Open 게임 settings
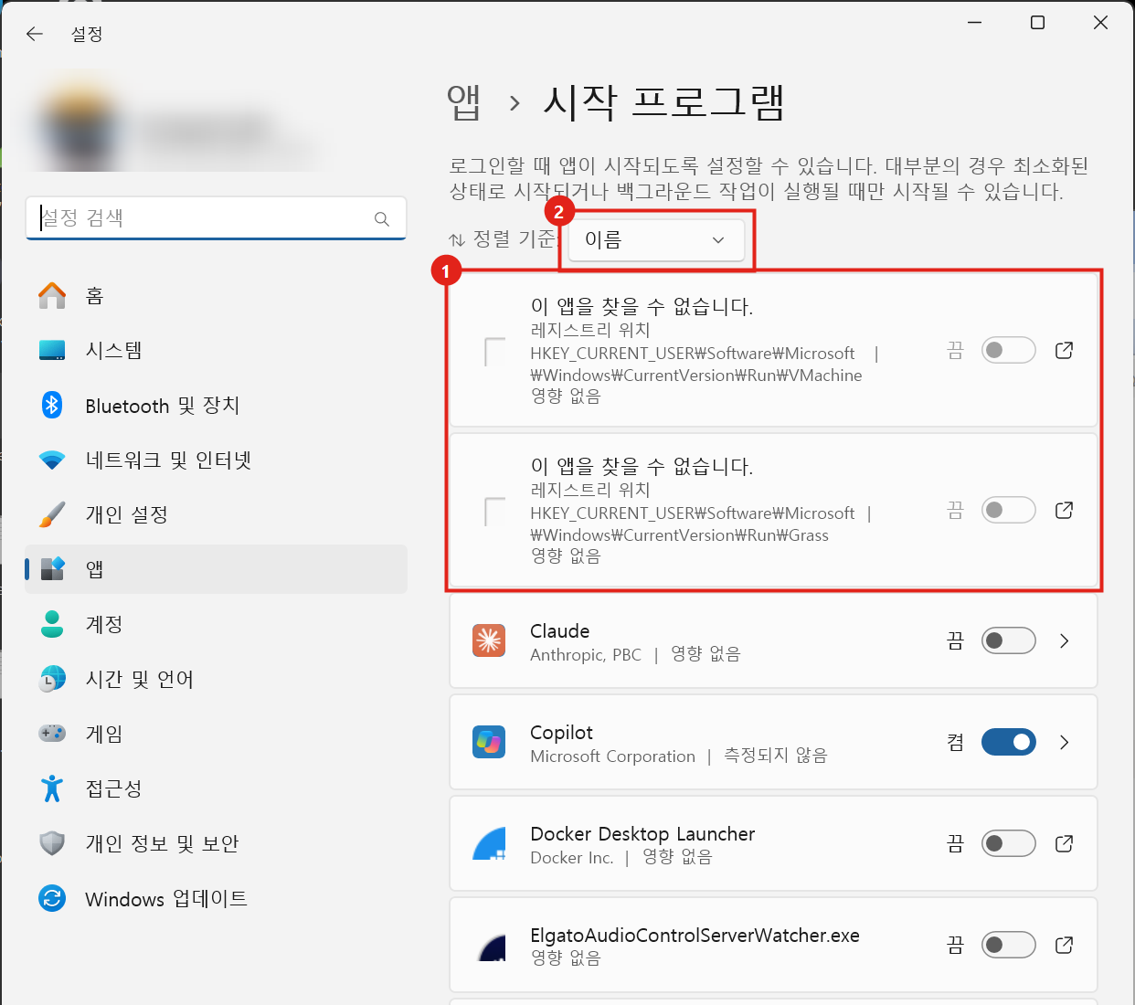 [216, 734]
